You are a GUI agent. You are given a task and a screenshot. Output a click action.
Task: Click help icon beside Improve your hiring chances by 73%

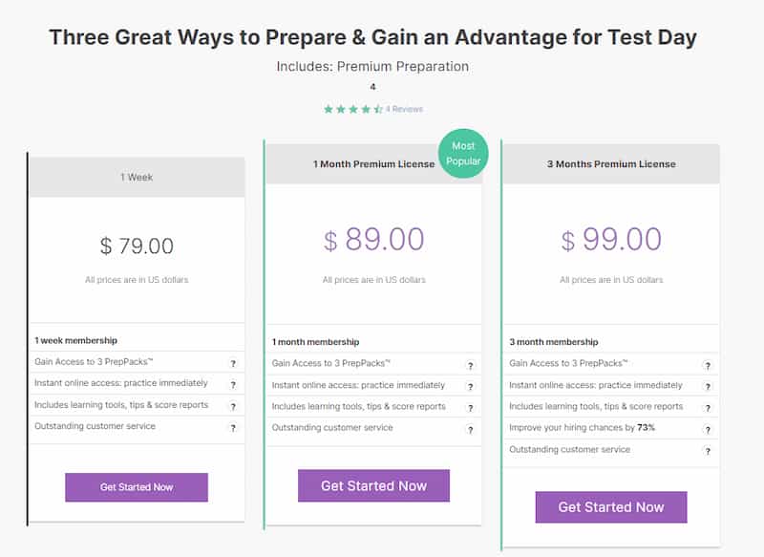tap(707, 428)
